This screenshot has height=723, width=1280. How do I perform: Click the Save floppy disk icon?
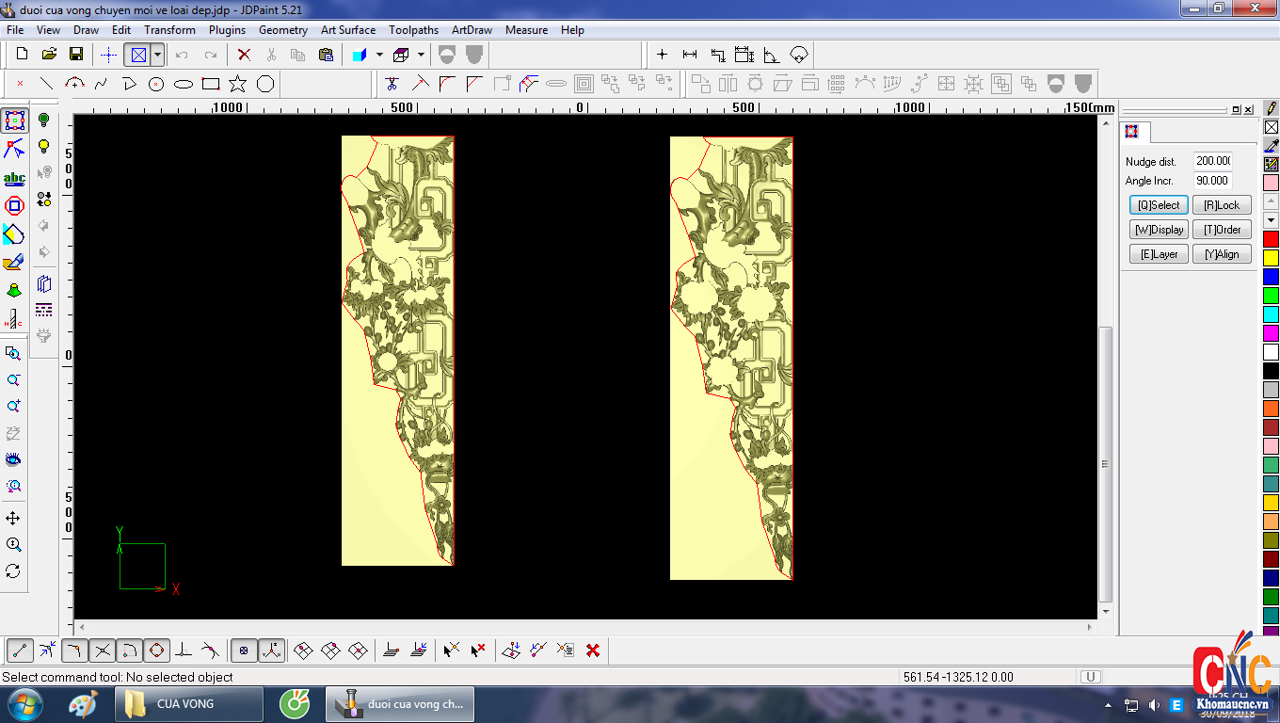[76, 55]
